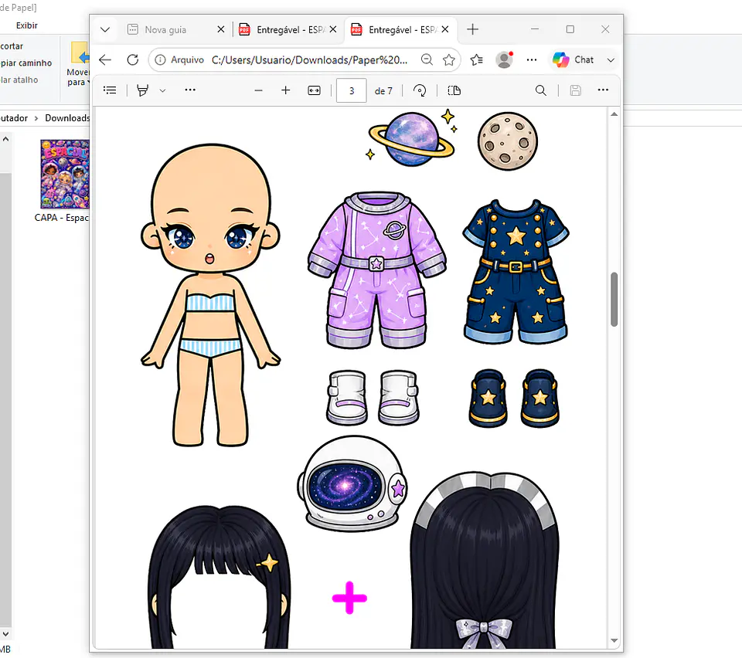Switch to the Nova guia tab
Image resolution: width=742 pixels, height=658 pixels.
coord(165,30)
